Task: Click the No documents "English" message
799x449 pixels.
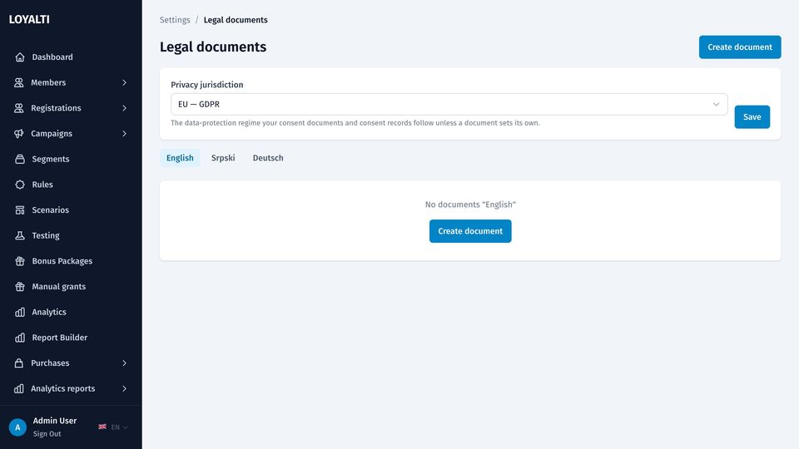Action: [470, 205]
